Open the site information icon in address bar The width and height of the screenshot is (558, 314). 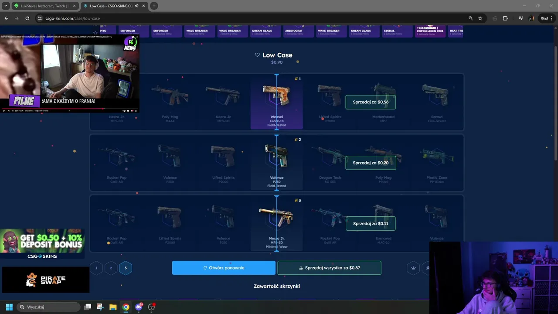(40, 18)
